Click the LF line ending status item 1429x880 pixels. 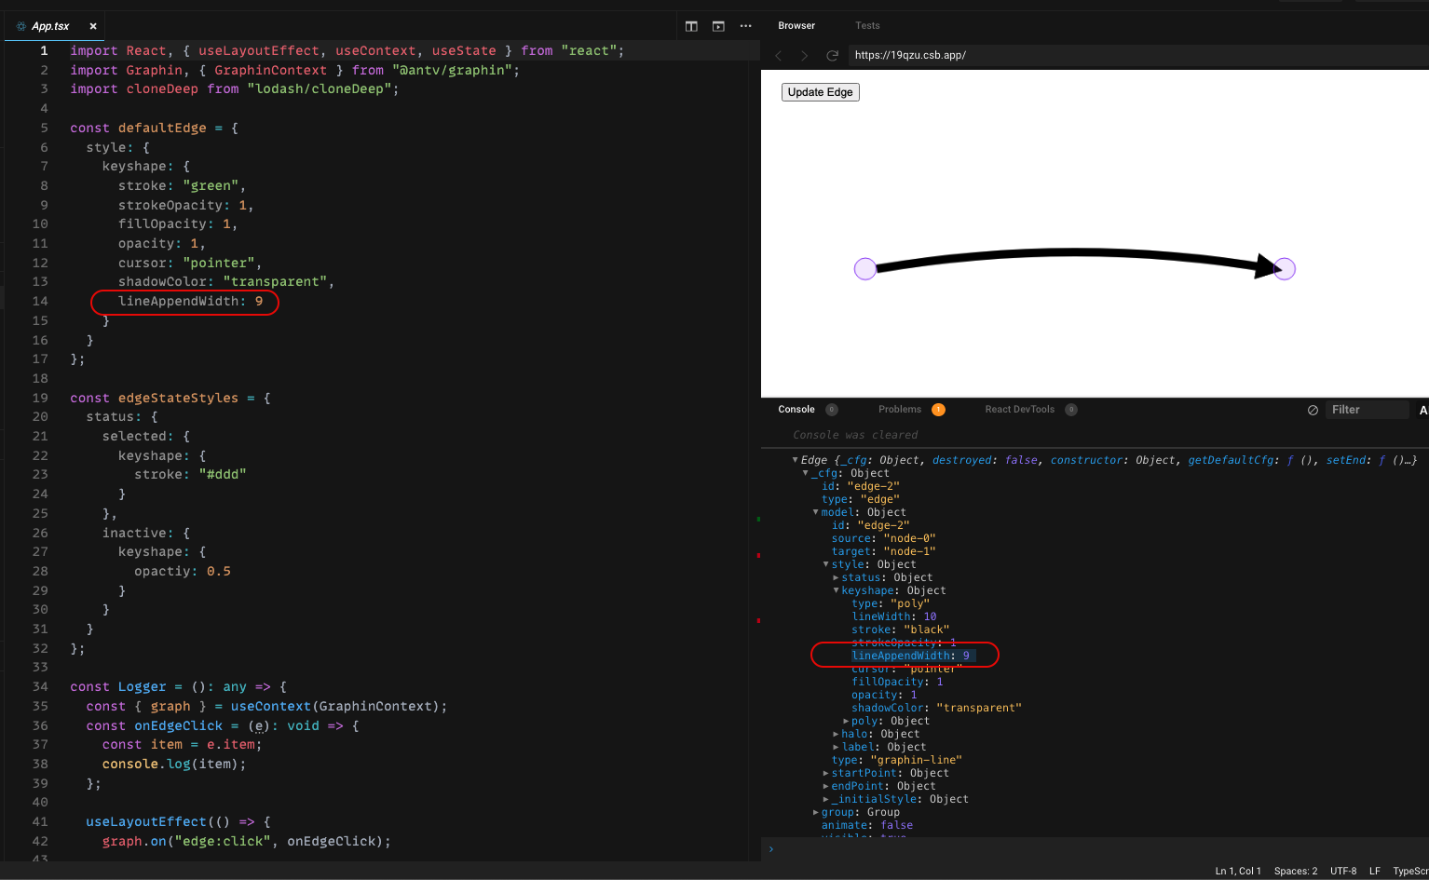1375,871
